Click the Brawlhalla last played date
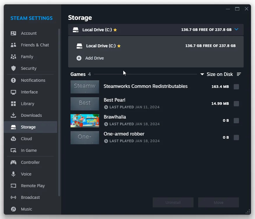This screenshot has width=255, height=219. pos(147,124)
